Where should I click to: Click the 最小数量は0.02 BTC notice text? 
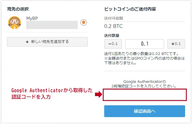141,54
